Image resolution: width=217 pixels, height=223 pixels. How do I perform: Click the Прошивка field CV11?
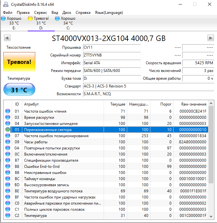(x=112, y=47)
